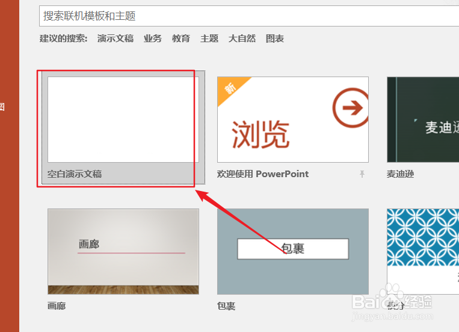Click the online templates search field
This screenshot has height=332, width=459.
tap(249, 16)
